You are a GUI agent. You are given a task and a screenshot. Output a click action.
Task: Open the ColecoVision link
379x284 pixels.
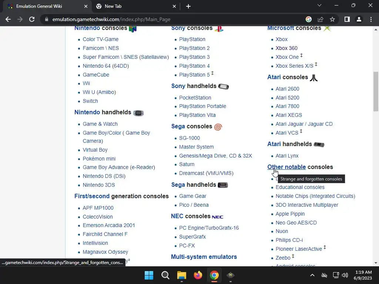pos(98,217)
